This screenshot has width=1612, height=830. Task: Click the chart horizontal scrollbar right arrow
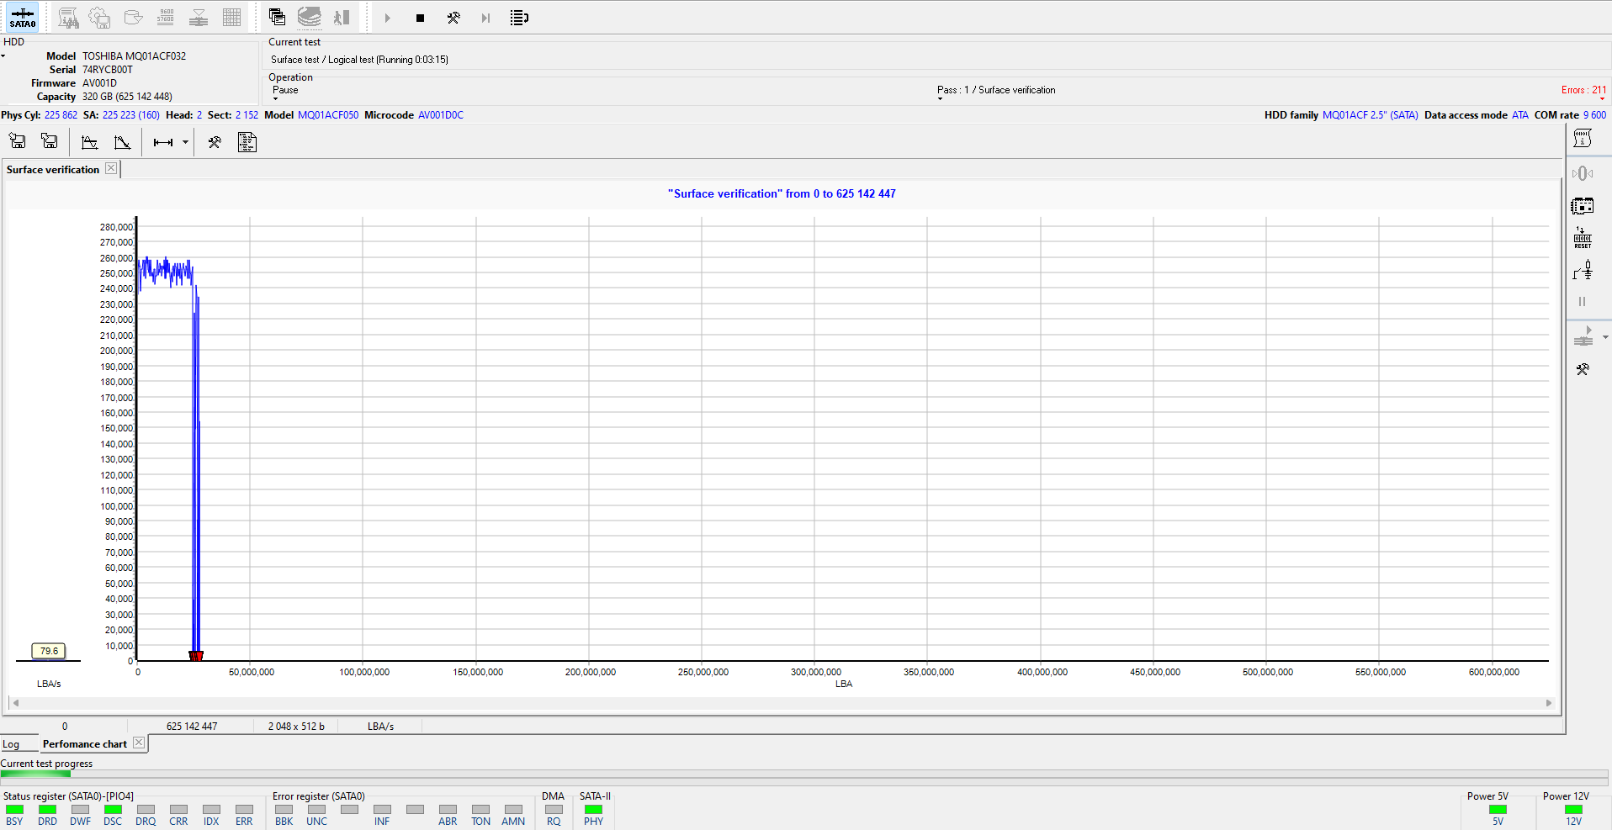point(1549,703)
